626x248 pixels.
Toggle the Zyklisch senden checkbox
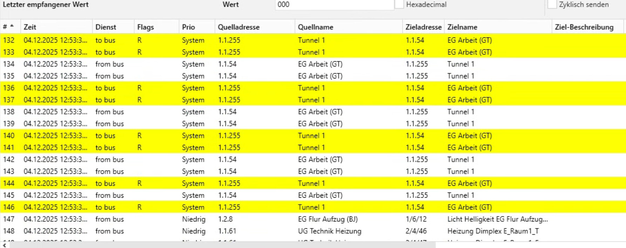[x=552, y=5]
